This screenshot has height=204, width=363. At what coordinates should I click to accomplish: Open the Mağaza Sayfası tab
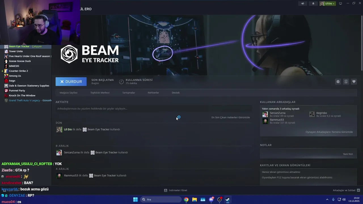click(x=68, y=93)
